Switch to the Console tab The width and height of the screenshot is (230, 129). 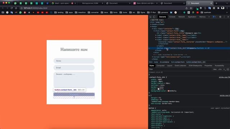(x=172, y=17)
